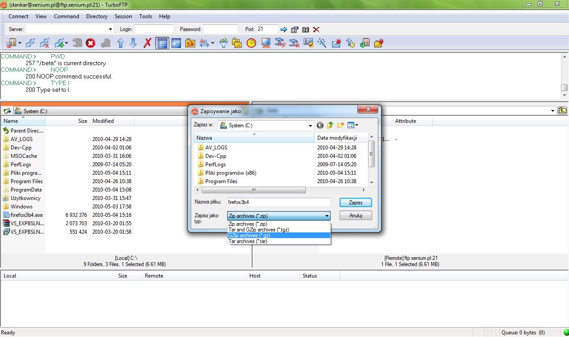Select the Dev-Cpp folder in local pane

pos(21,148)
